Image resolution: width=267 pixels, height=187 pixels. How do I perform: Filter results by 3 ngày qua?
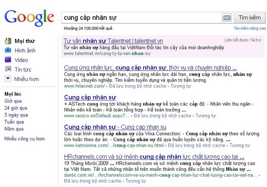16,115
